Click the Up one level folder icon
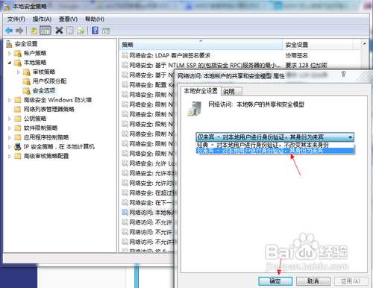This screenshot has width=373, height=288. [34, 31]
